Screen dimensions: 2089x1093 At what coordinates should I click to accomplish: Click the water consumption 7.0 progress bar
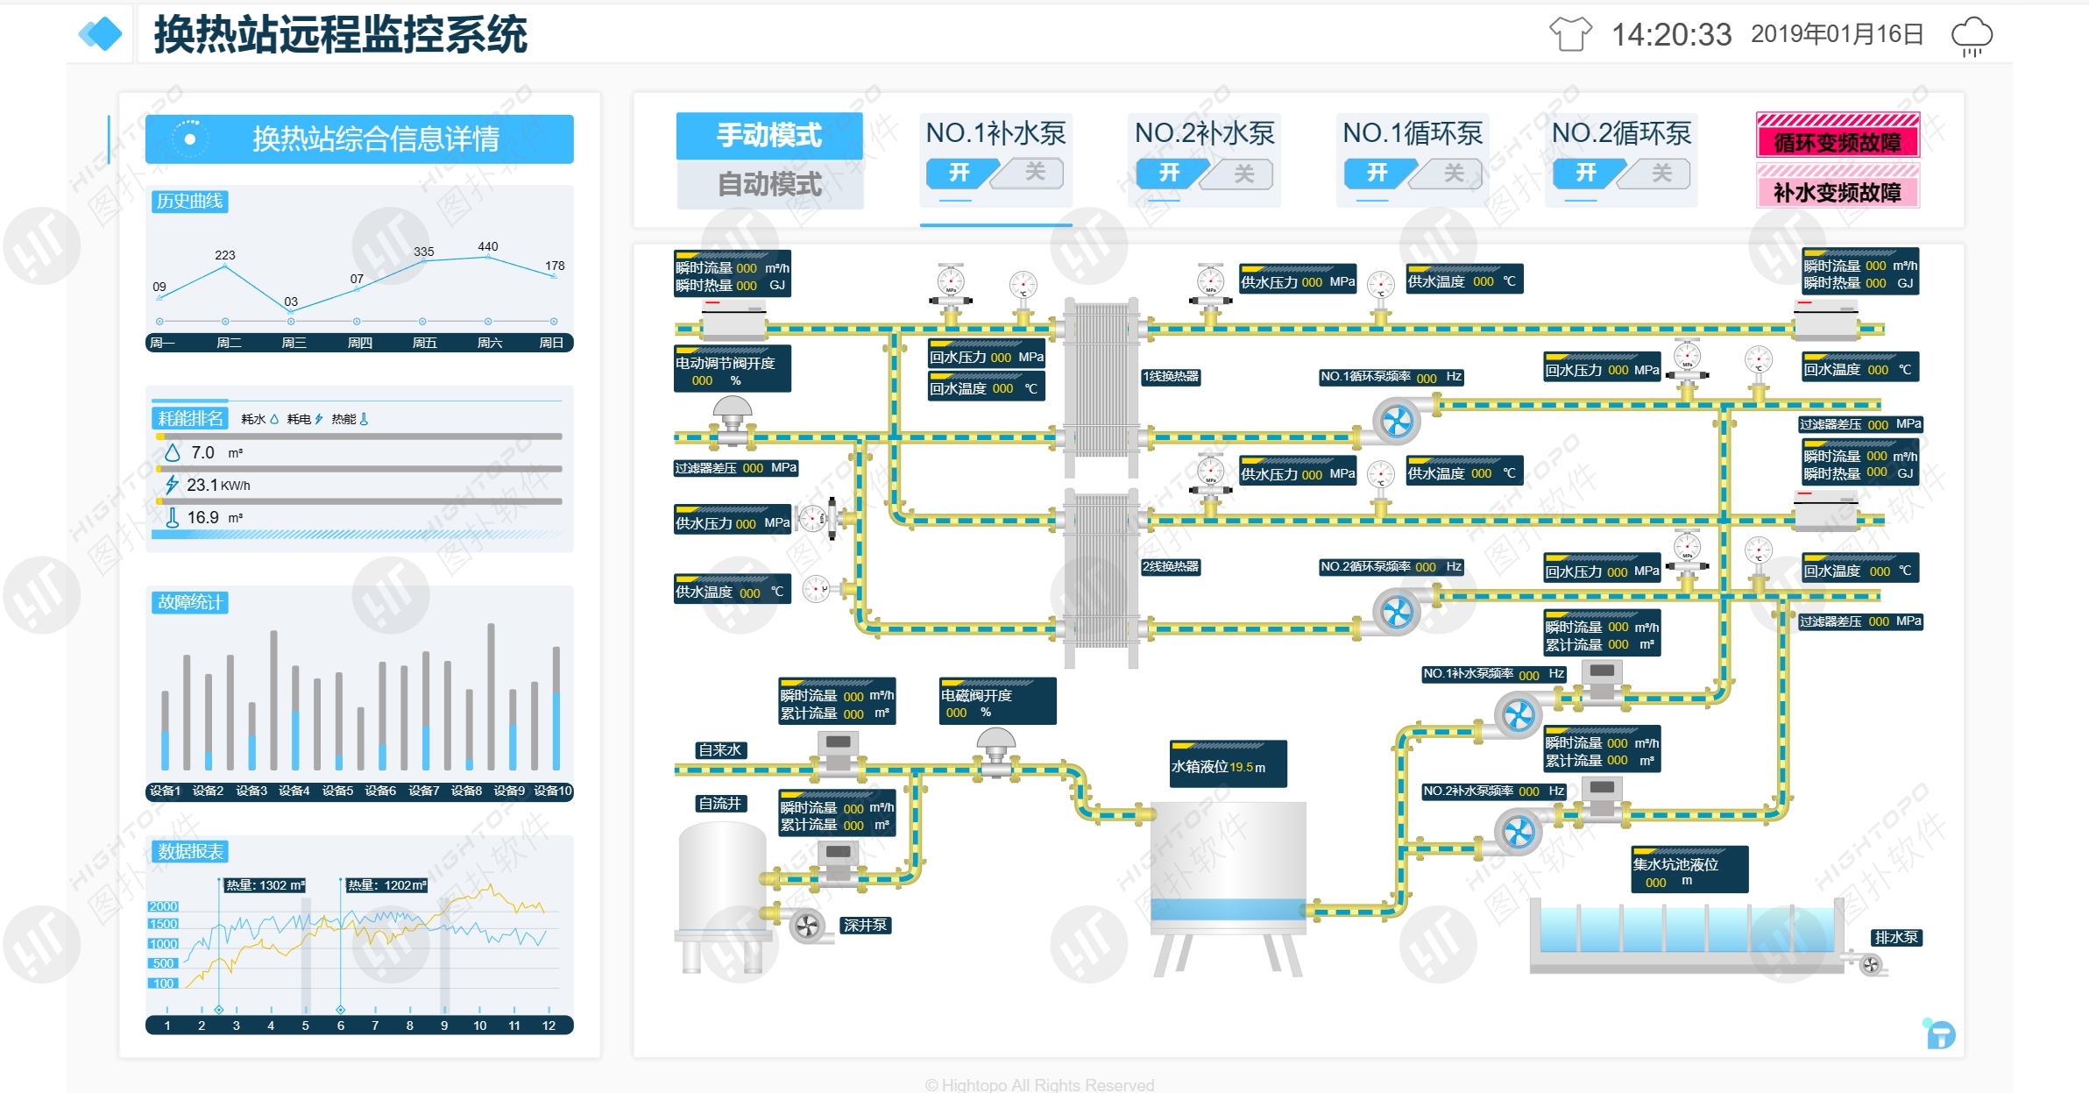359,436
